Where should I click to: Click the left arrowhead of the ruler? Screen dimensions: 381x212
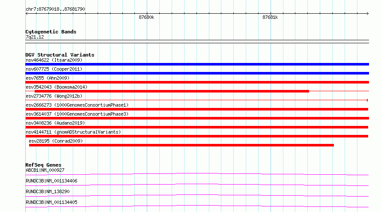(x=27, y=14)
